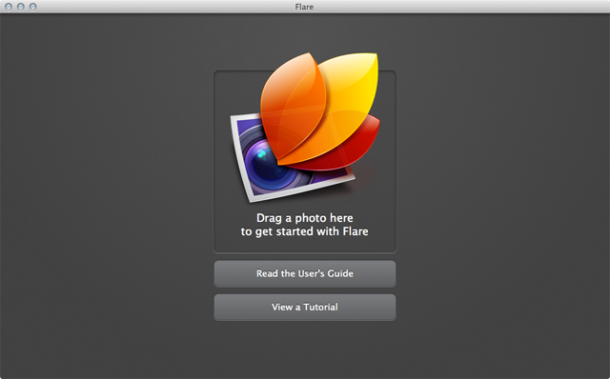This screenshot has width=610, height=379.
Task: Click the teal highlight on the lens
Action: 262,155
